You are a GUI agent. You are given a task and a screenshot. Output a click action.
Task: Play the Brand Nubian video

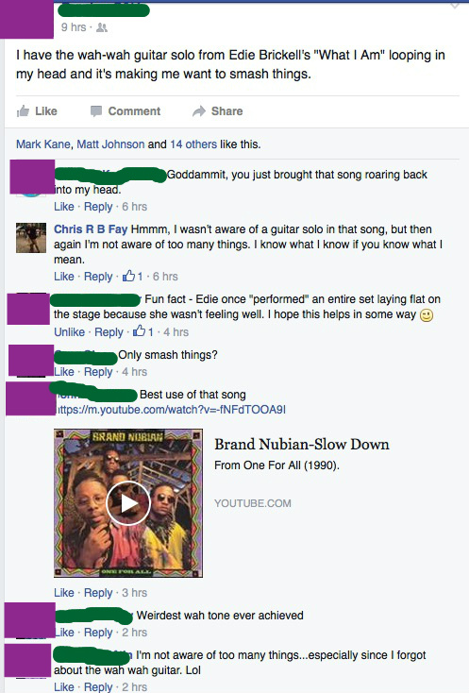click(x=128, y=503)
